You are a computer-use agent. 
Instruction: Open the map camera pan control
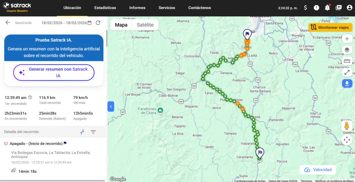point(347,140)
